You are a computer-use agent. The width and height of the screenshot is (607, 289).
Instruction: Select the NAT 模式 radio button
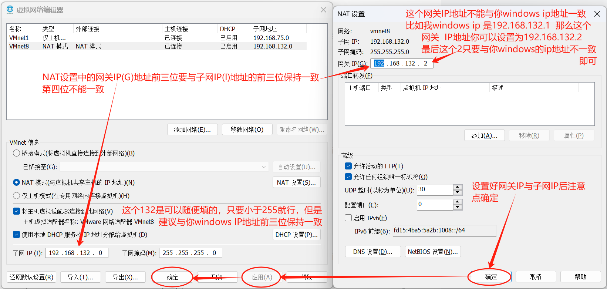(x=16, y=182)
